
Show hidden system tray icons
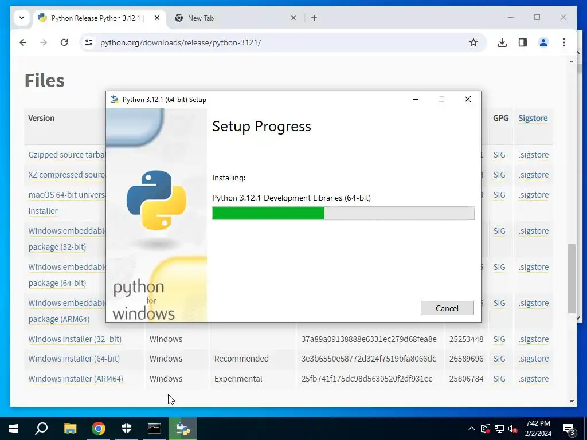[x=472, y=429]
